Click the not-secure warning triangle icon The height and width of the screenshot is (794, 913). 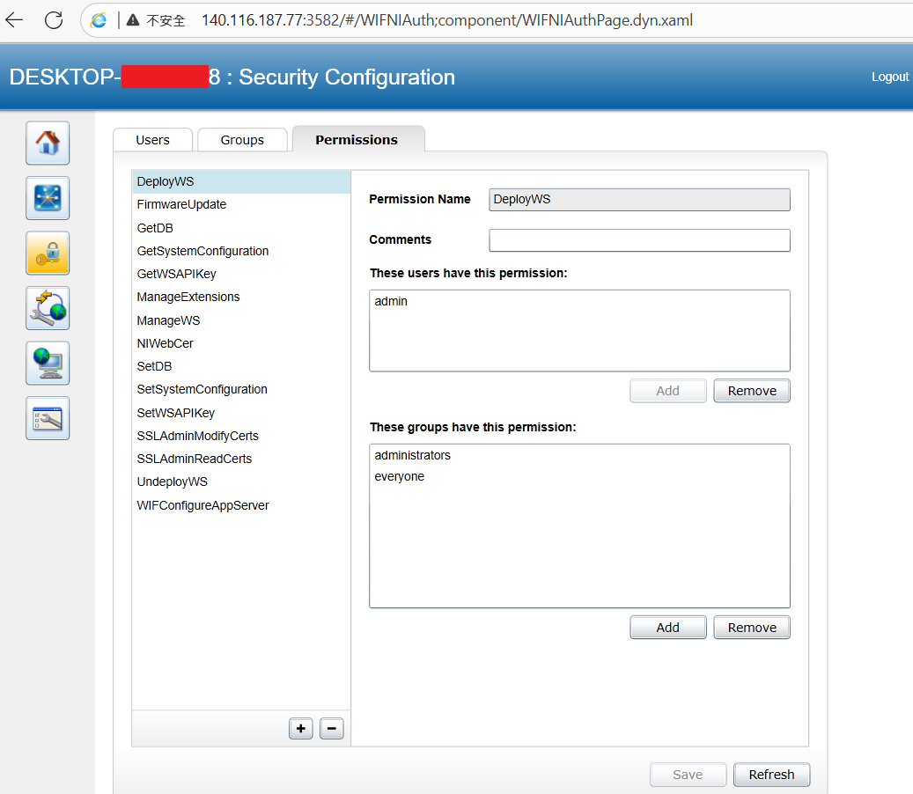coord(133,20)
